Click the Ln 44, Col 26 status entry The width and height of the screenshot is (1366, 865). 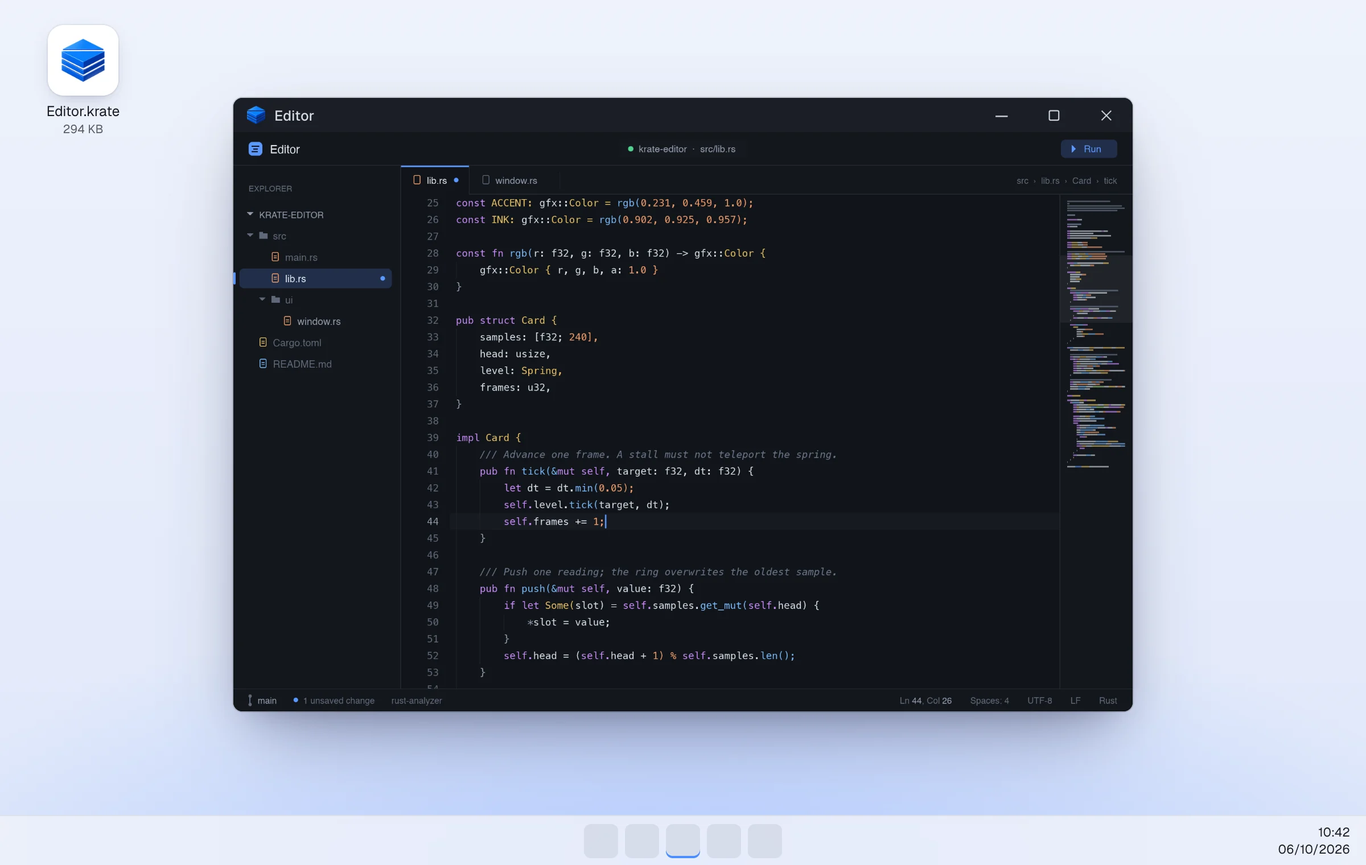point(925,701)
